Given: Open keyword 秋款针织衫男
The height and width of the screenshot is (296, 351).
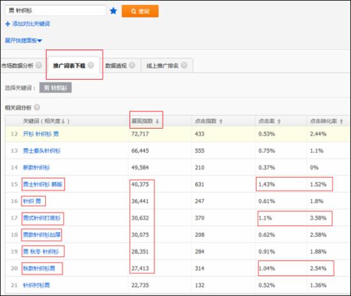Looking at the screenshot, I should pyautogui.click(x=39, y=269).
